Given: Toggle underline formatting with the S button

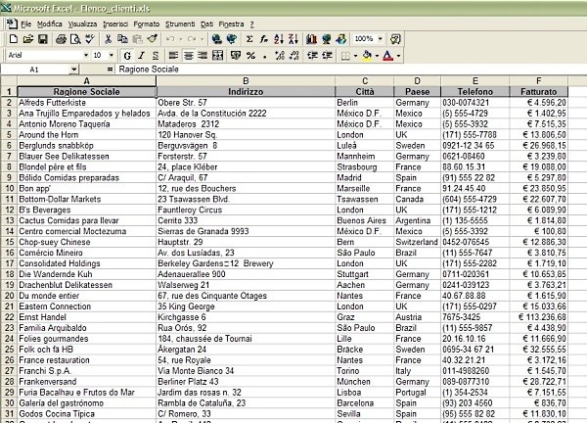Looking at the screenshot, I should pyautogui.click(x=156, y=56).
